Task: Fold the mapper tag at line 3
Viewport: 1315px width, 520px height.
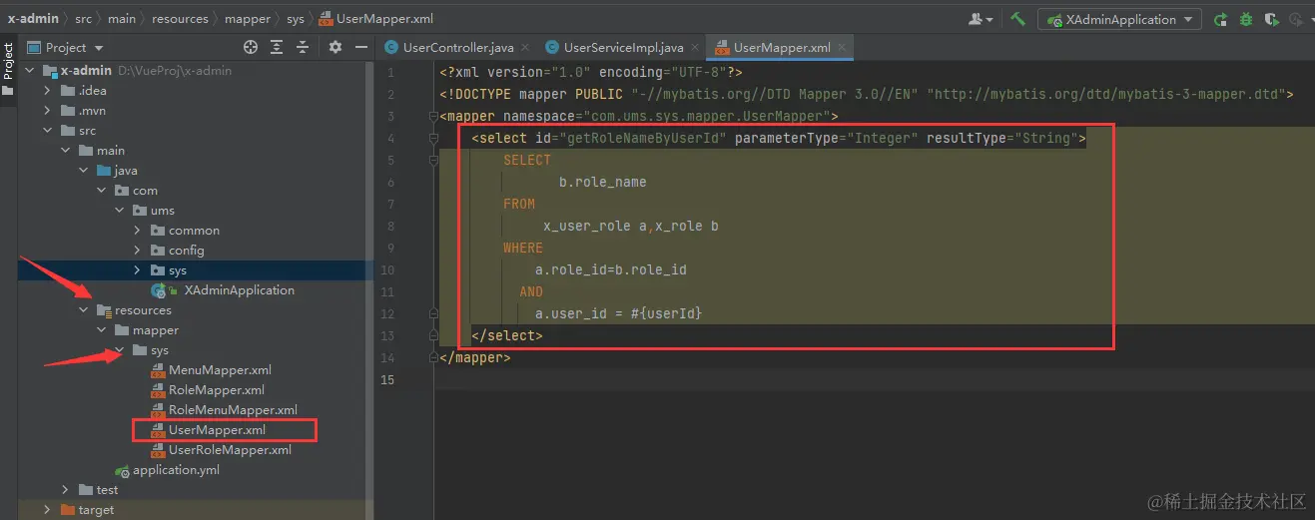Action: point(433,116)
